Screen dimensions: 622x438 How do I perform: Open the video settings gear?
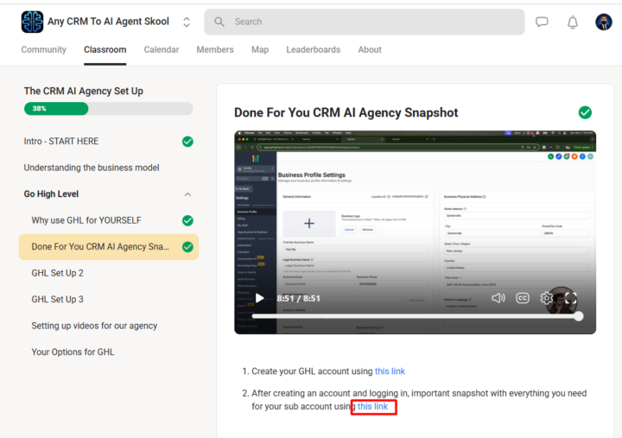click(546, 298)
